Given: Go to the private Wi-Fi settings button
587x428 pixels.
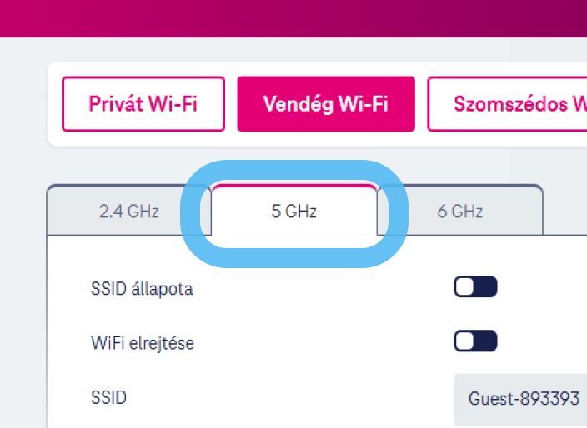Looking at the screenshot, I should pyautogui.click(x=143, y=104).
